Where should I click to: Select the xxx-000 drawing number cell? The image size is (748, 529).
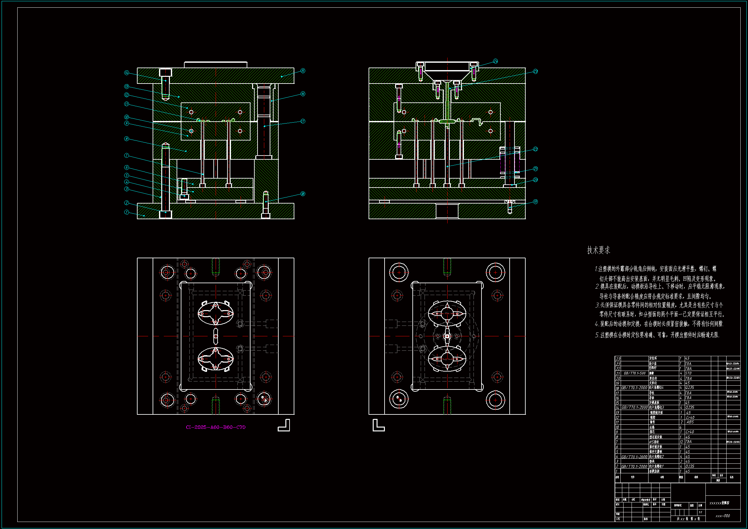pyautogui.click(x=723, y=516)
